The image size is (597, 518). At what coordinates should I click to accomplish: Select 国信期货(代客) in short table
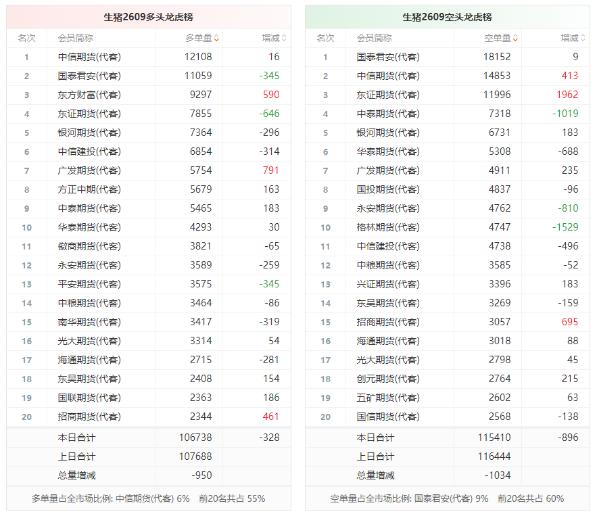point(388,417)
